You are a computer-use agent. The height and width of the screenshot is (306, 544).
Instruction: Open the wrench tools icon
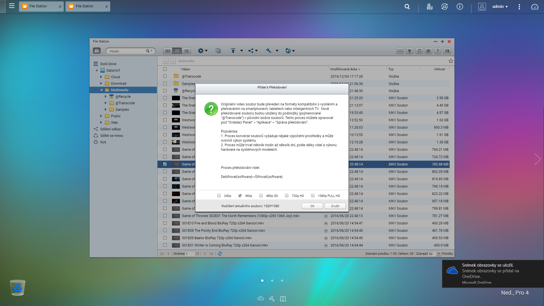coord(269,51)
